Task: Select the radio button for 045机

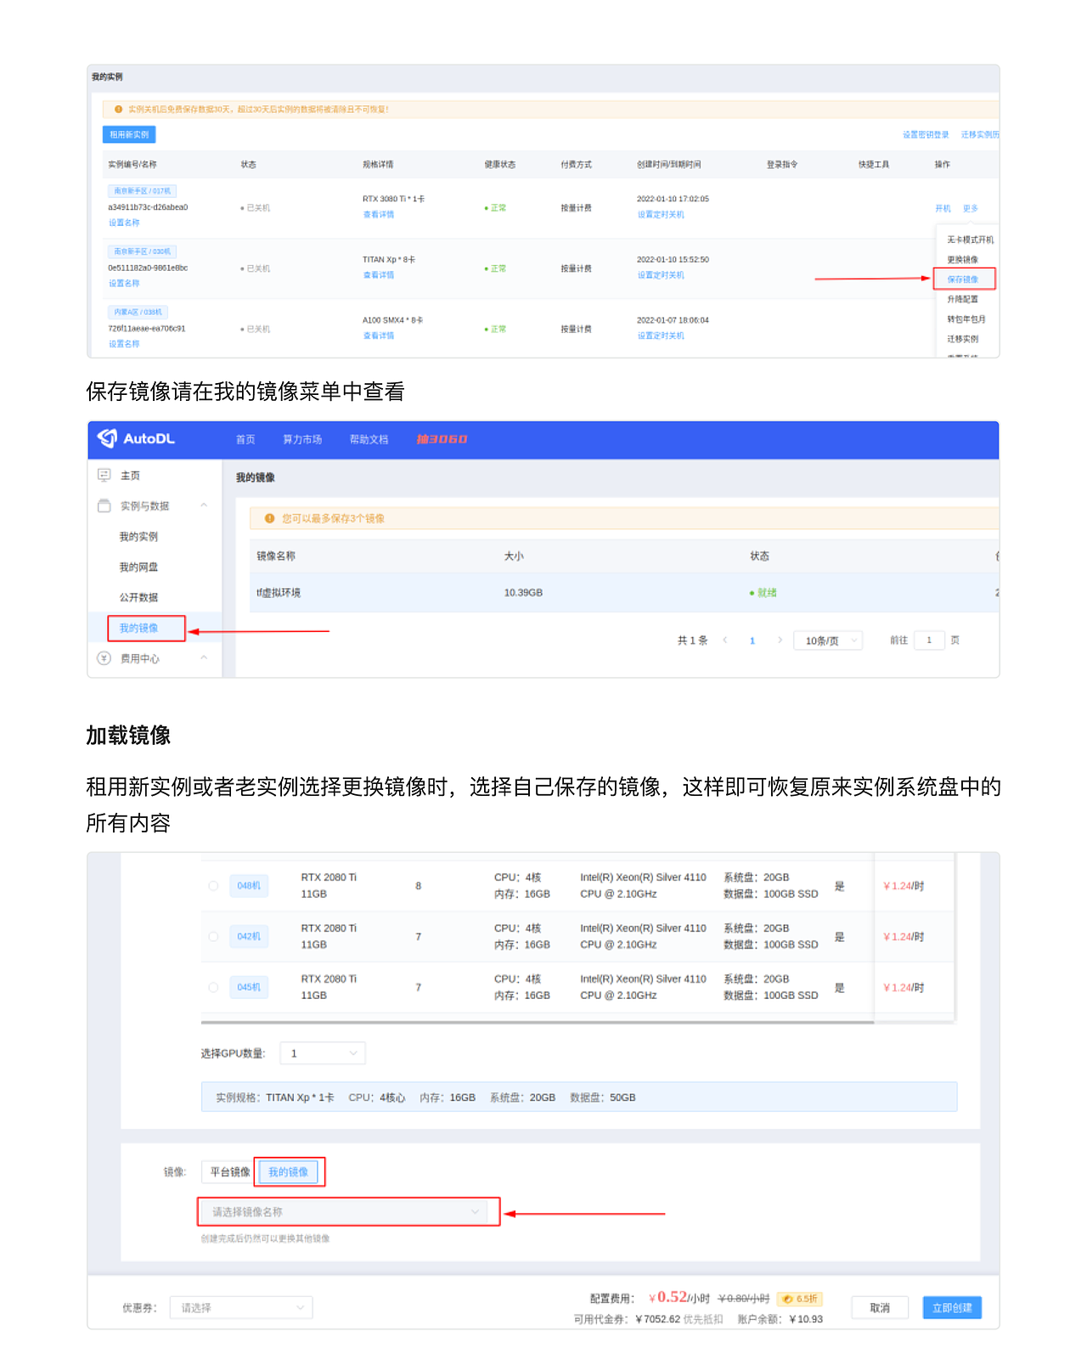Action: coord(213,987)
